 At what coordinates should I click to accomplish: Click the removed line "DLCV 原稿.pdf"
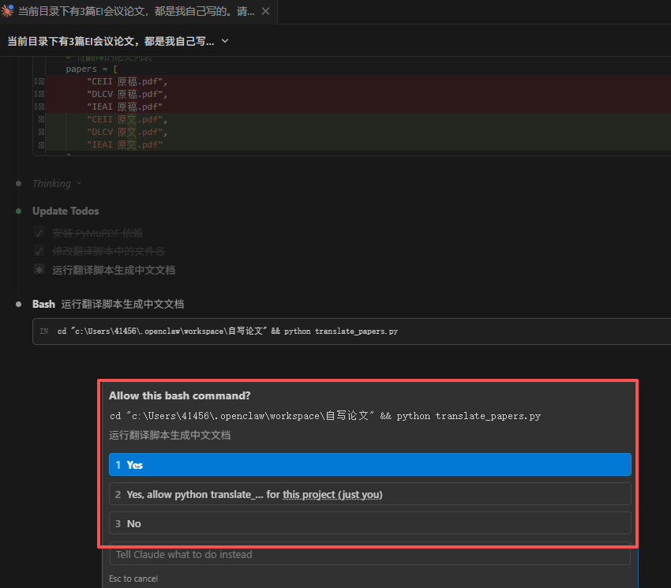[x=127, y=94]
